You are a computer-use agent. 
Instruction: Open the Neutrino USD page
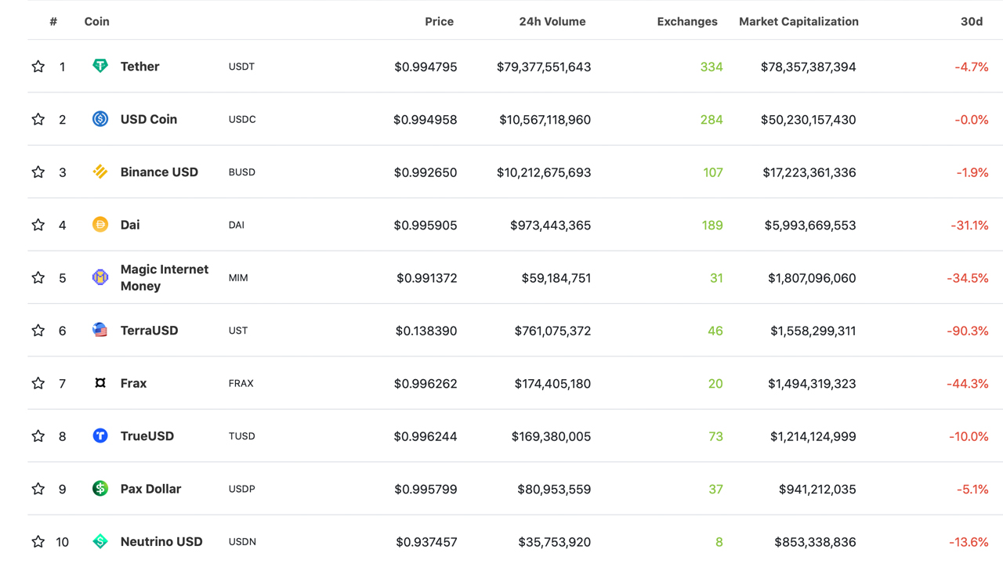click(x=161, y=541)
